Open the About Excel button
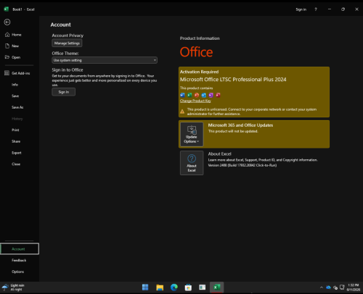The height and width of the screenshot is (294, 363). click(x=192, y=163)
